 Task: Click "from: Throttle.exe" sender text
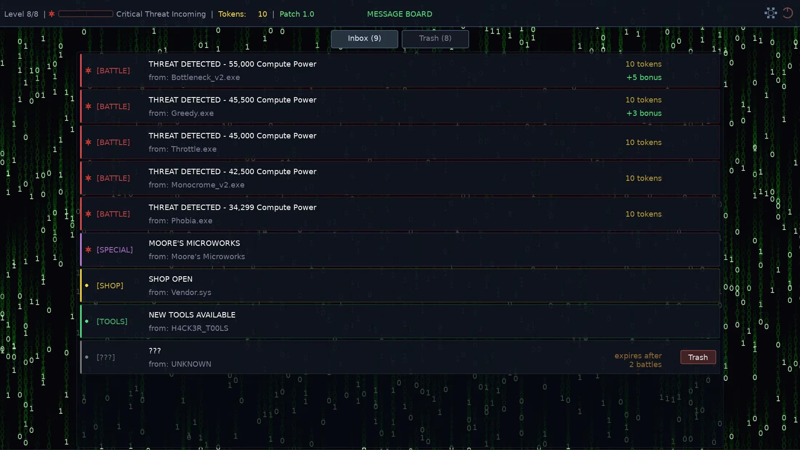(x=182, y=149)
